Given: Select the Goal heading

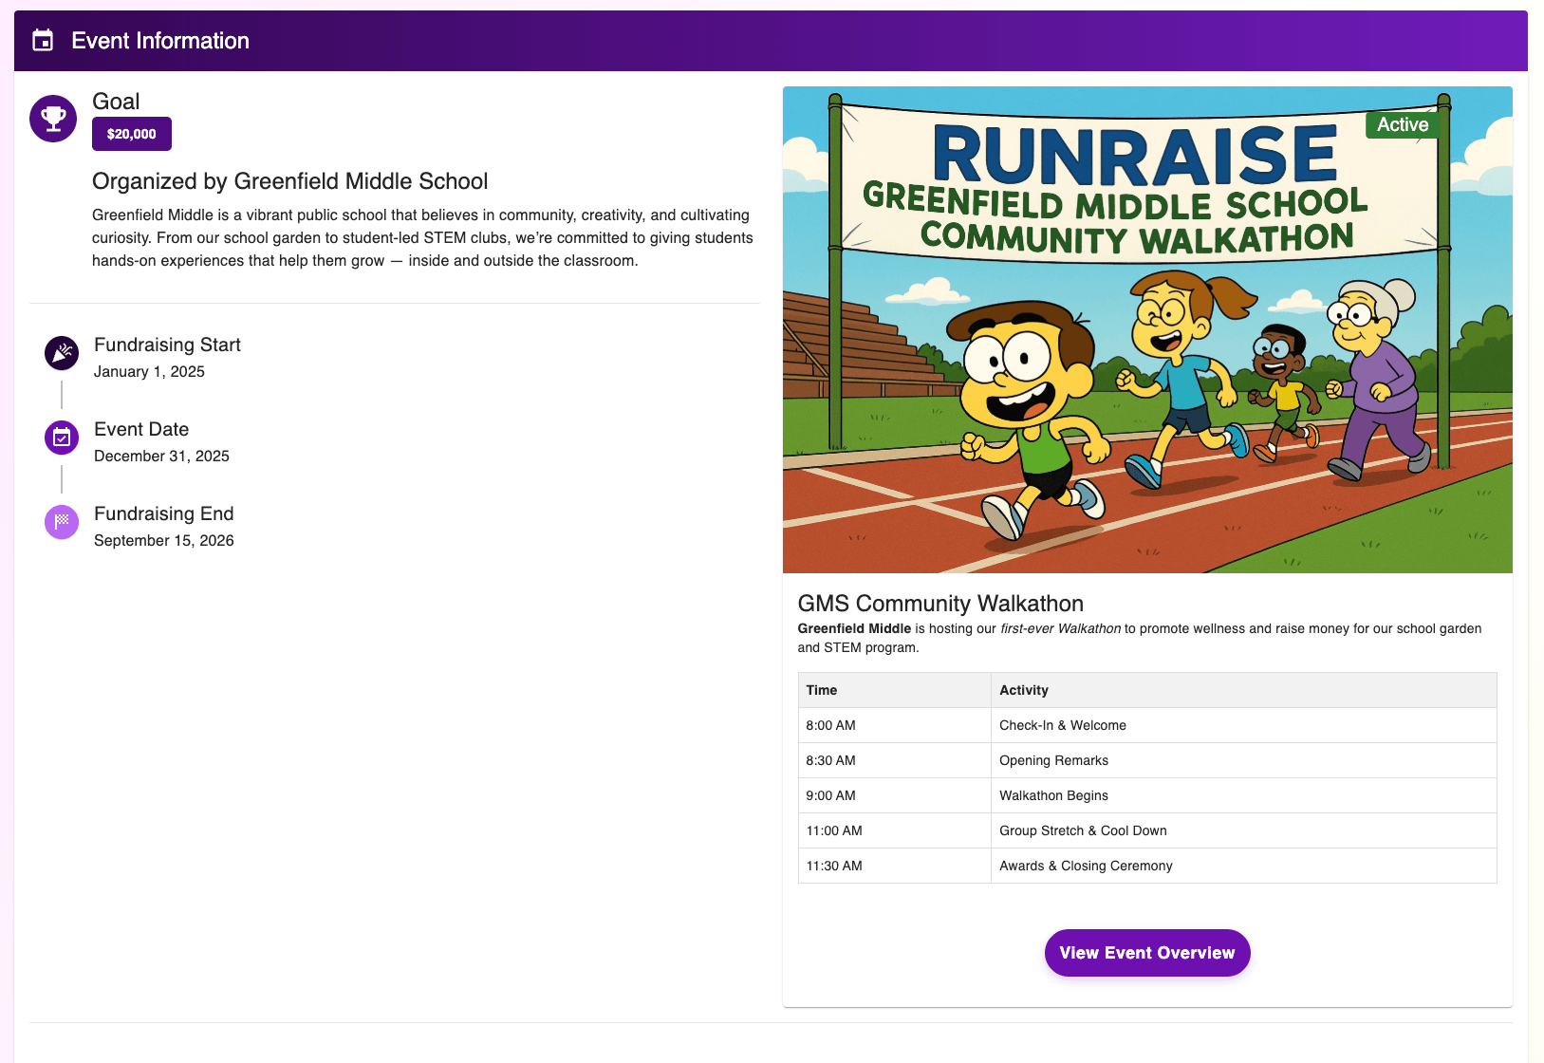Looking at the screenshot, I should click(116, 102).
